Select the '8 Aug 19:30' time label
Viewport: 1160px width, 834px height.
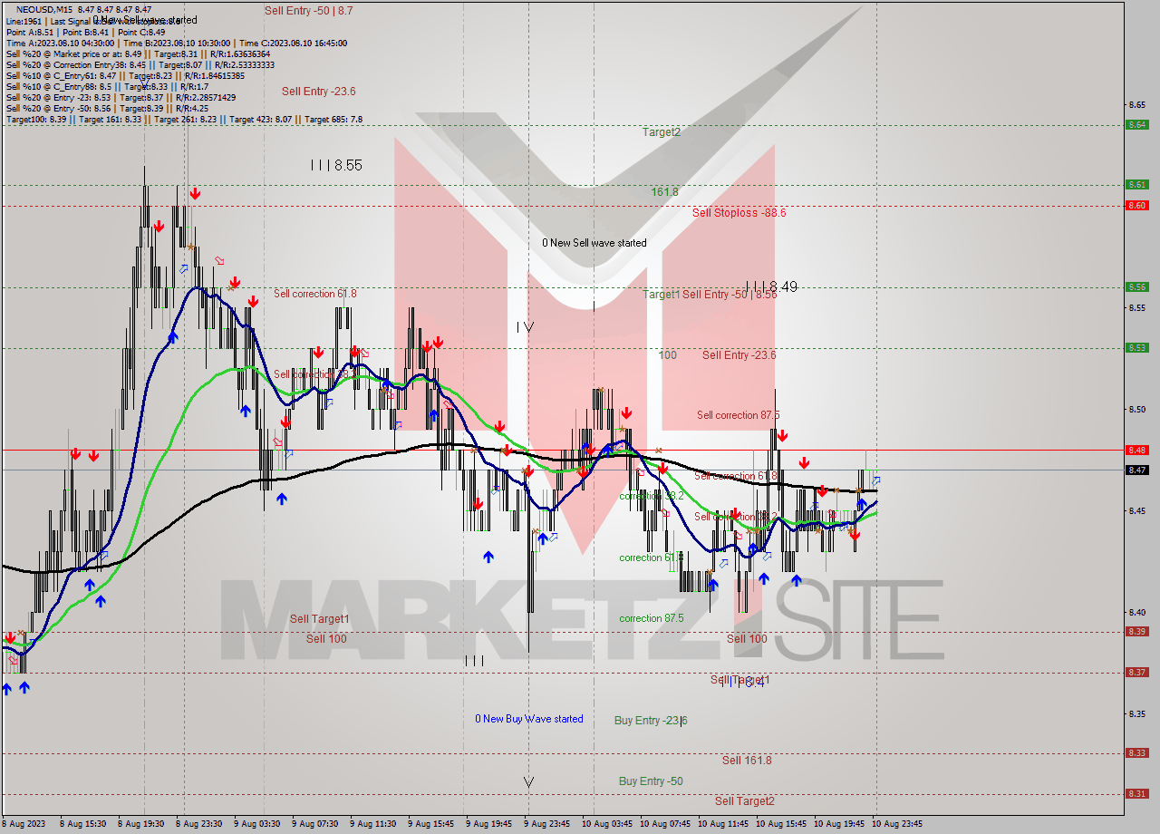click(142, 824)
